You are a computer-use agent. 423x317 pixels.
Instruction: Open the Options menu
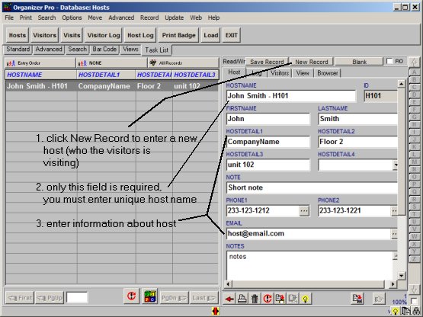coord(72,18)
